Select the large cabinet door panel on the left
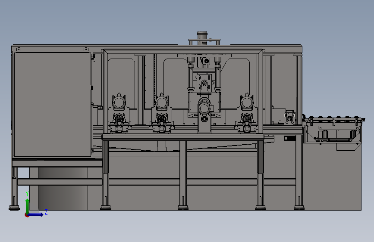This screenshot has height=242, width=374. 52,105
